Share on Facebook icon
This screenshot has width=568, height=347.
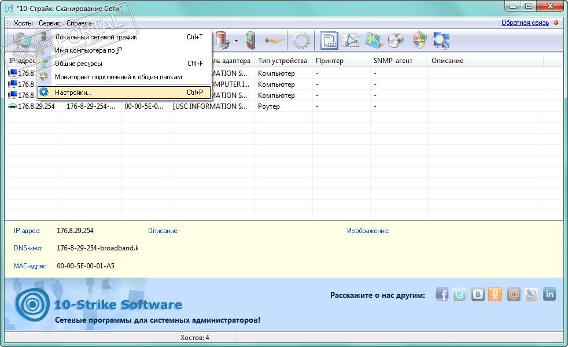pyautogui.click(x=441, y=294)
